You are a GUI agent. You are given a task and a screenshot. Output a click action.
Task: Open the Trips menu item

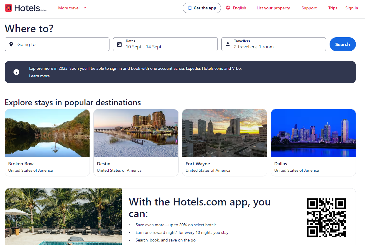pyautogui.click(x=333, y=8)
